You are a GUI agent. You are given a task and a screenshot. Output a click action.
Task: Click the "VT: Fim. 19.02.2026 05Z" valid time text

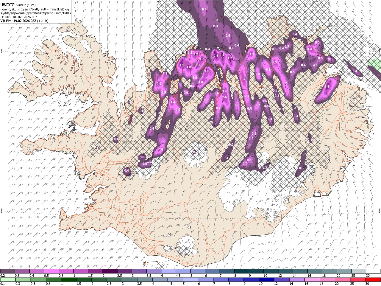(18, 21)
